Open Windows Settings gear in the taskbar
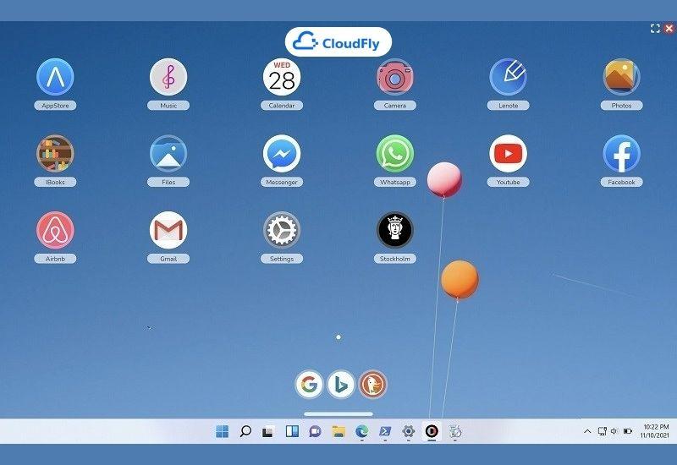This screenshot has height=465, width=677. coord(408,431)
